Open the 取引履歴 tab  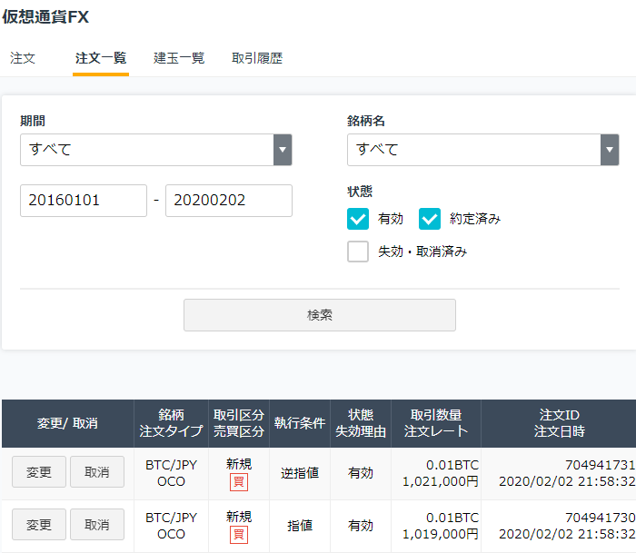tap(257, 58)
